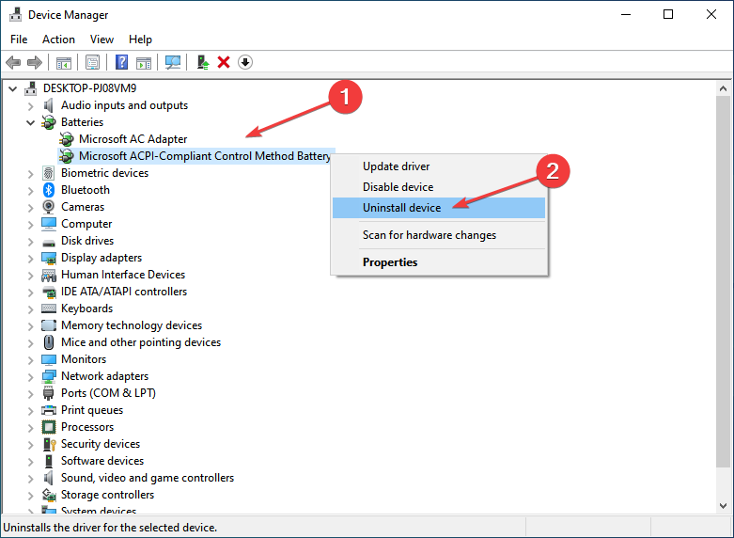
Task: Select Uninstall device in context menu
Action: 439,208
